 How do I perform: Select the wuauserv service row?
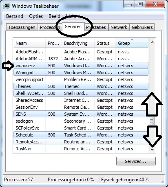[x=81, y=66]
